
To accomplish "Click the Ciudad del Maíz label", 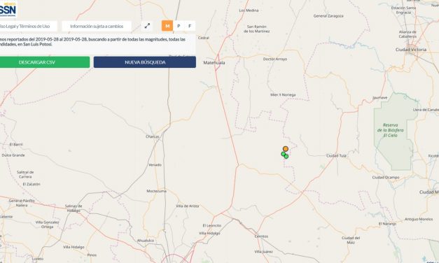I will pos(351,240).
